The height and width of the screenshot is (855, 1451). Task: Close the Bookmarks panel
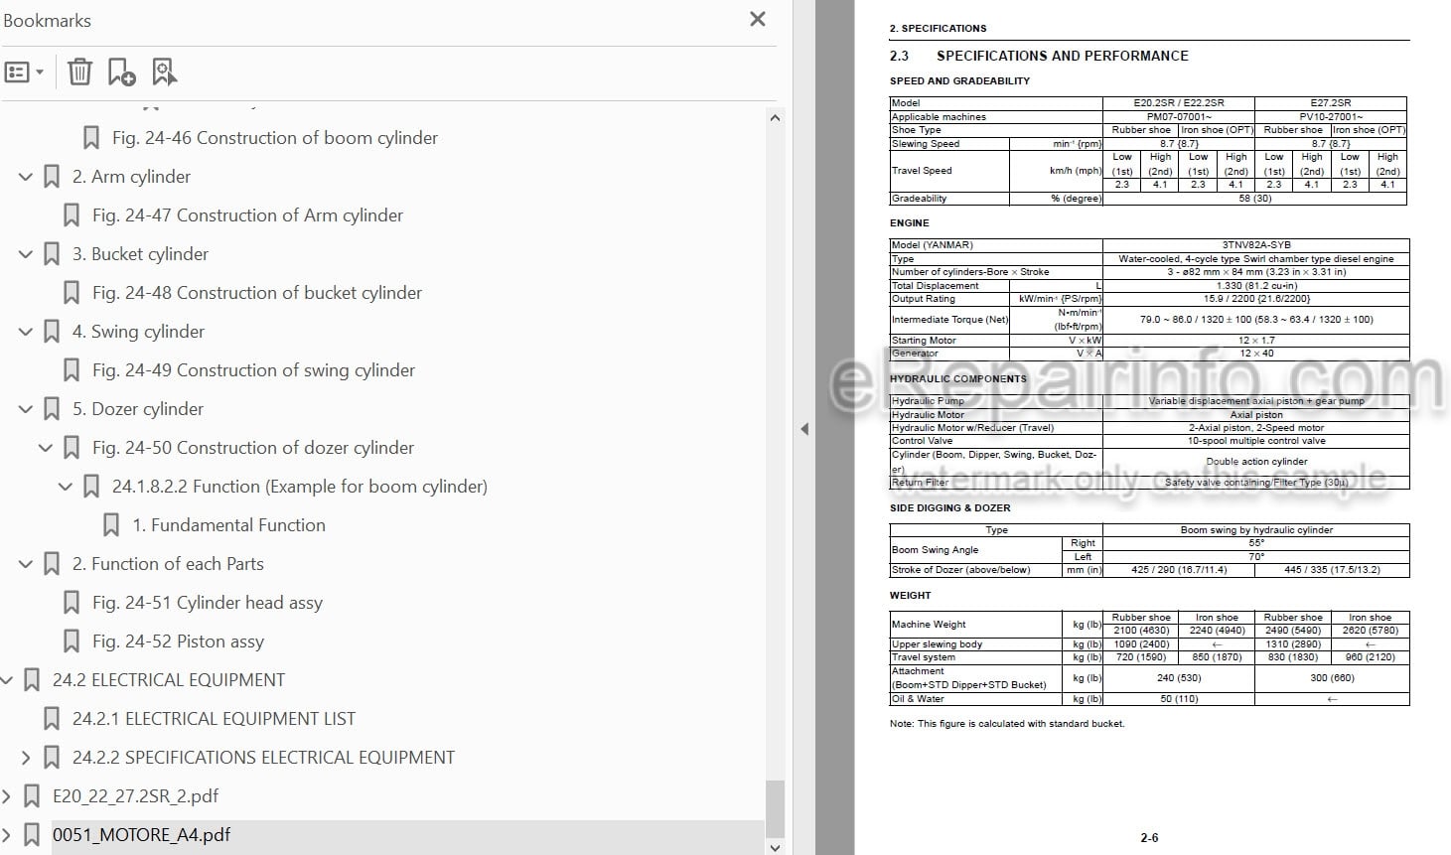pyautogui.click(x=757, y=19)
